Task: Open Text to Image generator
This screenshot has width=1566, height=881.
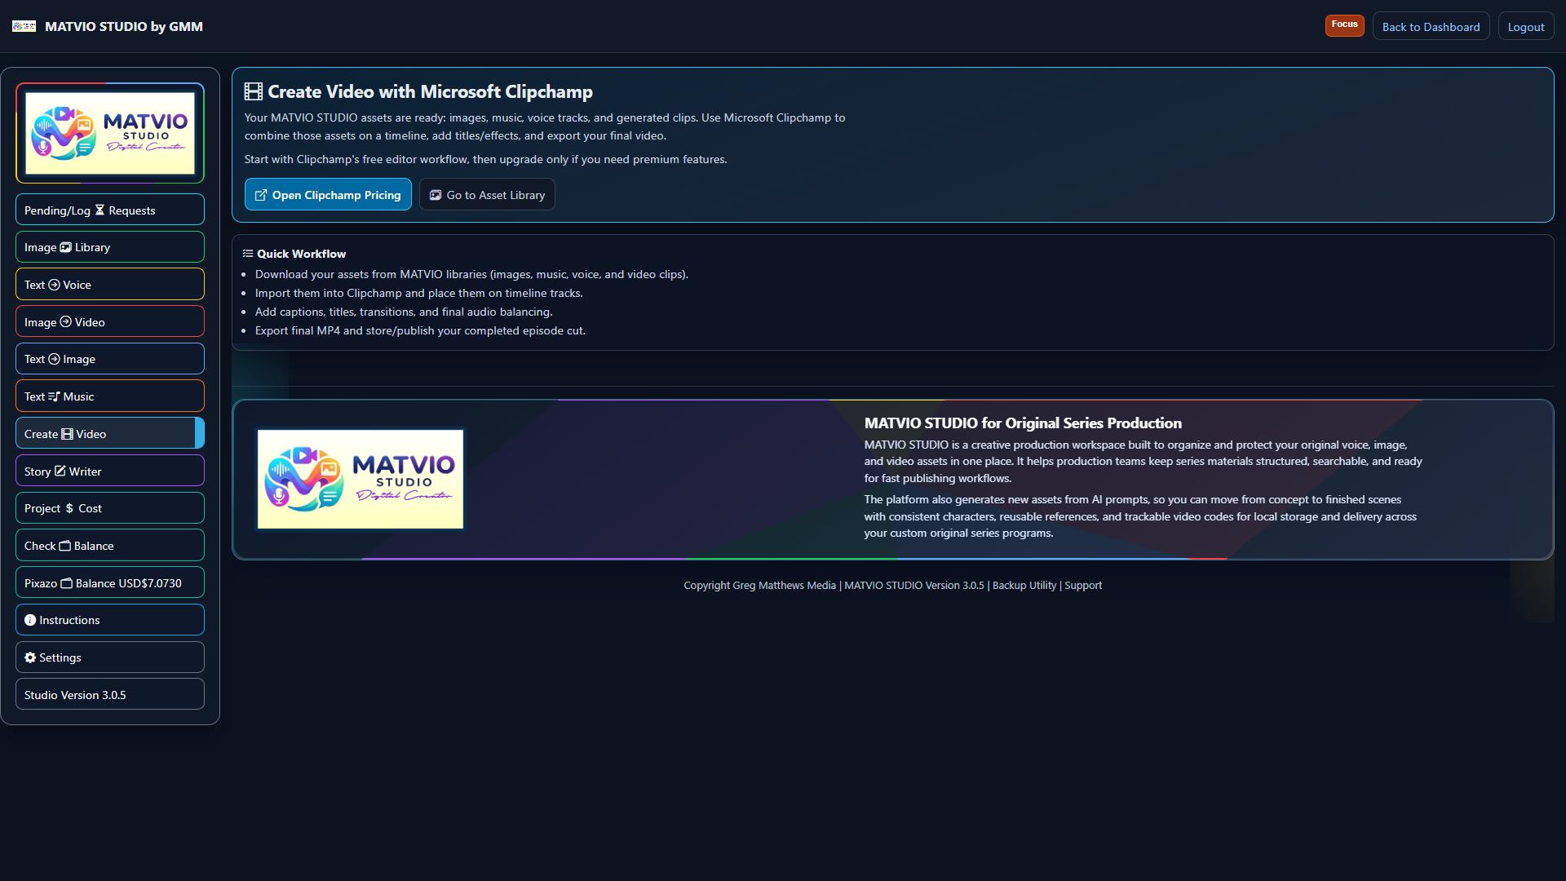Action: click(110, 359)
